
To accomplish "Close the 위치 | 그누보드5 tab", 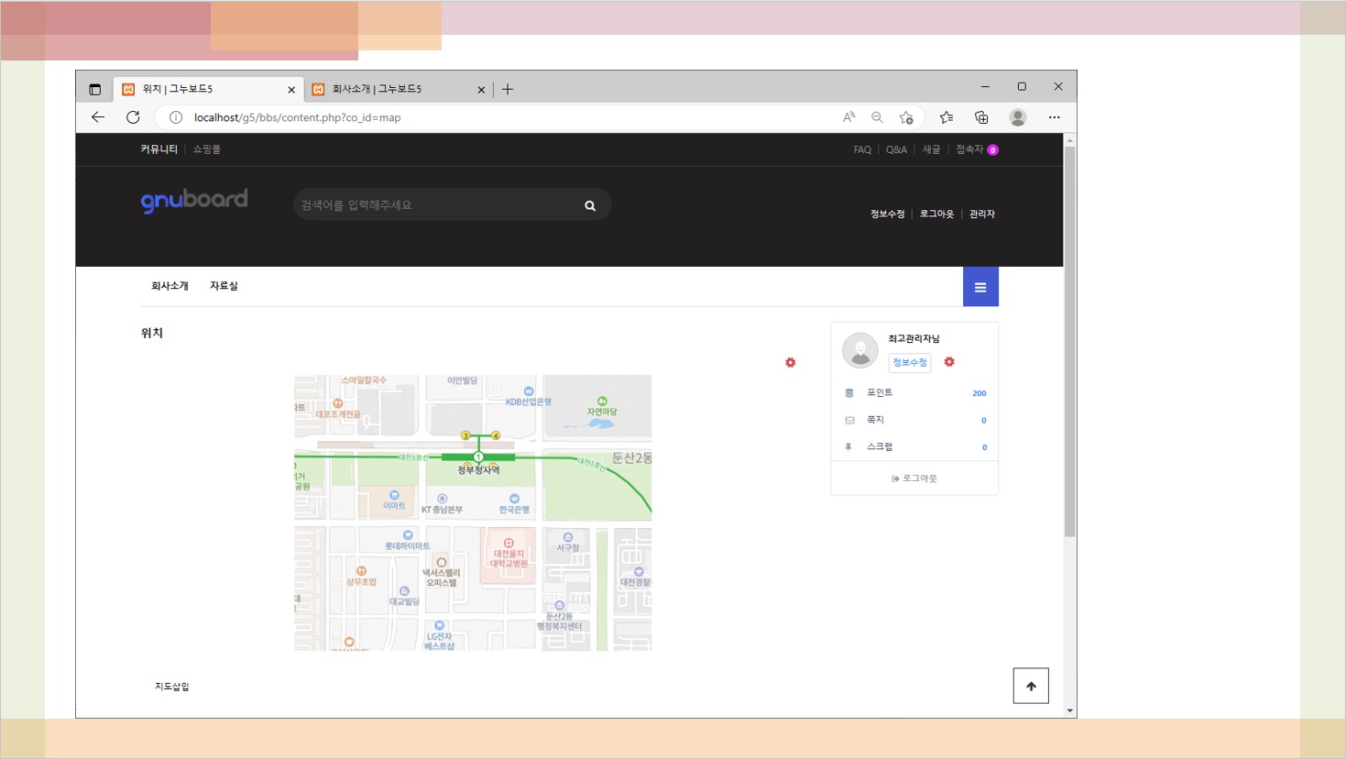I will click(291, 90).
